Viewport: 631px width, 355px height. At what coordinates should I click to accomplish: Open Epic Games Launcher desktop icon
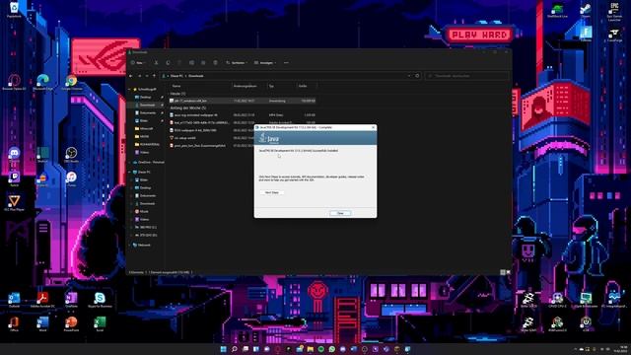click(x=614, y=11)
